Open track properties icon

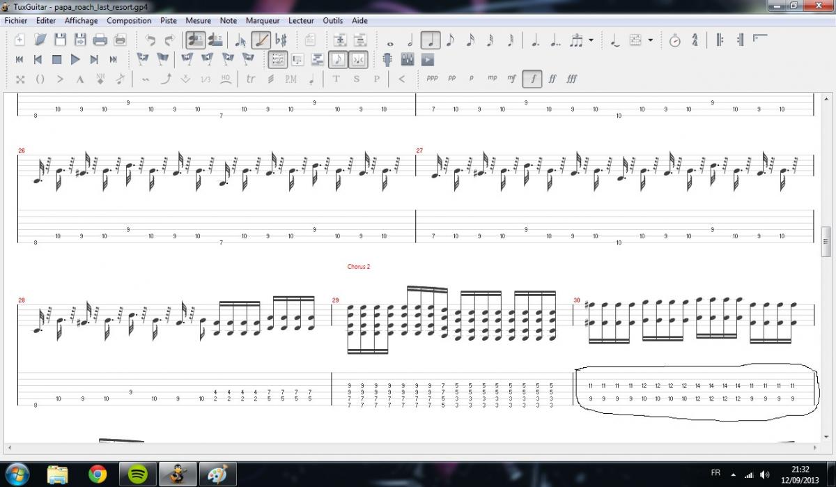(310, 40)
